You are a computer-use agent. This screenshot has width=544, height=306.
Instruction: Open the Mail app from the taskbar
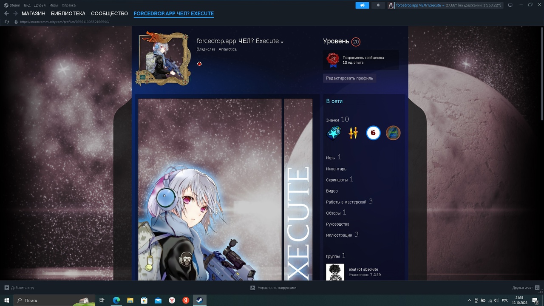pyautogui.click(x=158, y=300)
